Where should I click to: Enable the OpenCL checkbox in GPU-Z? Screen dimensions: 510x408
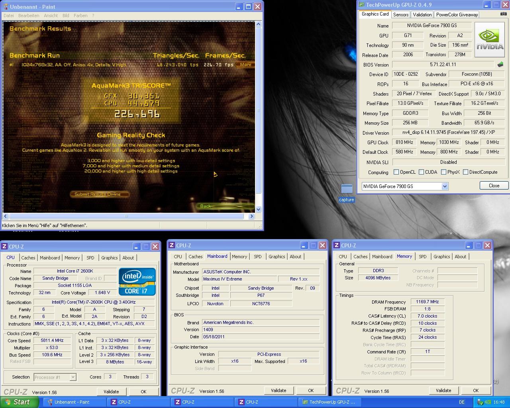396,172
